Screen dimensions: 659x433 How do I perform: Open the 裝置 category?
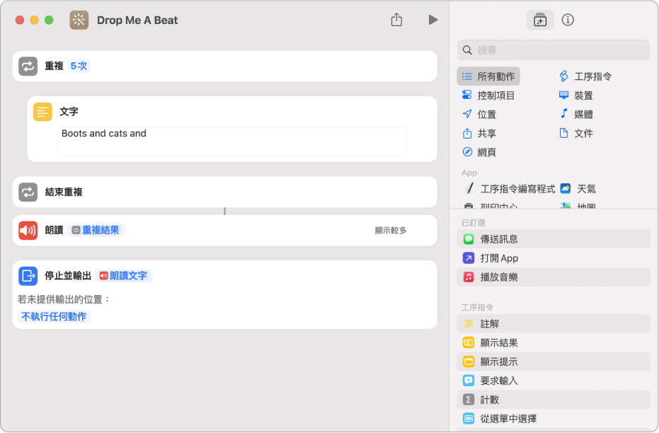tap(575, 96)
